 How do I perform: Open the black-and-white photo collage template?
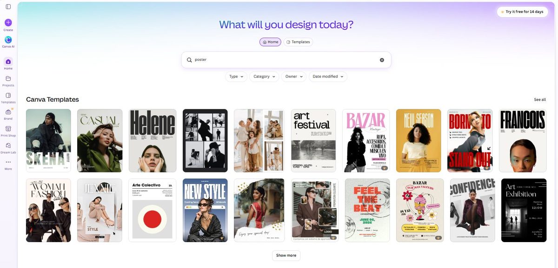[x=205, y=140]
